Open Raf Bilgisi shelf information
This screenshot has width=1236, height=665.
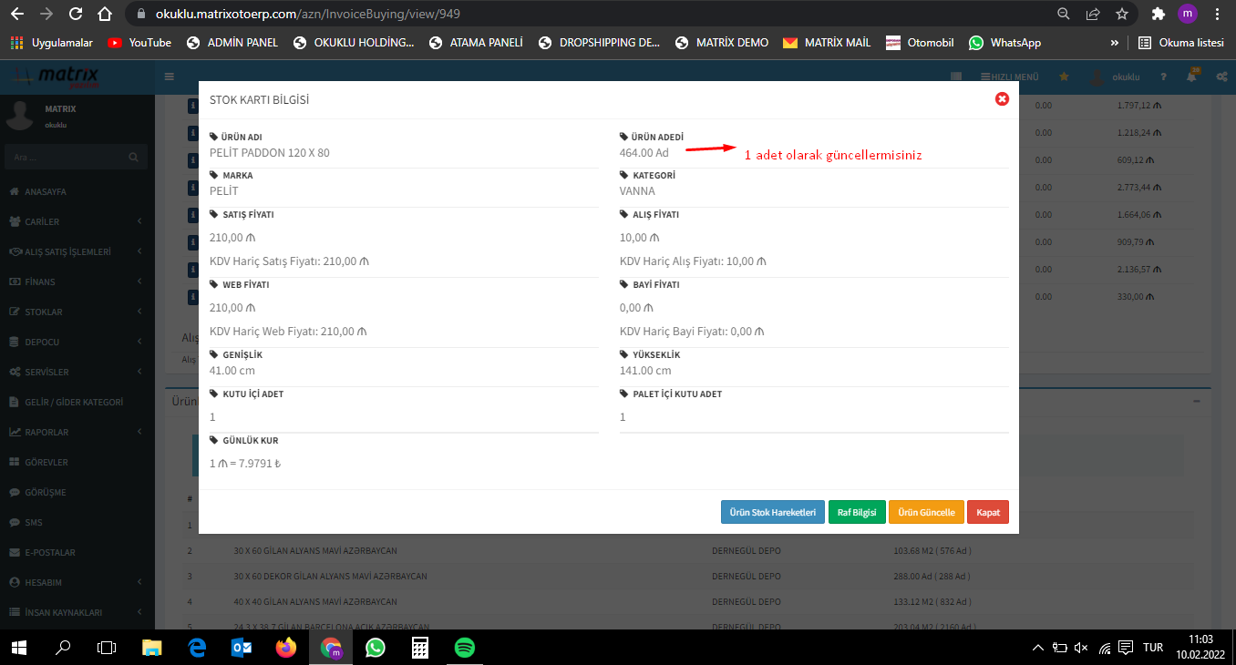click(856, 512)
